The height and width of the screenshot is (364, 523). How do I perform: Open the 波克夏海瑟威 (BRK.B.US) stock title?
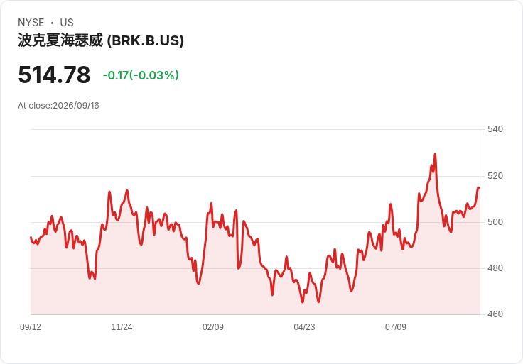101,40
